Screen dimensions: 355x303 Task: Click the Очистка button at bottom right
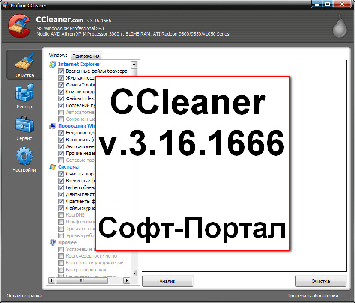(321, 281)
